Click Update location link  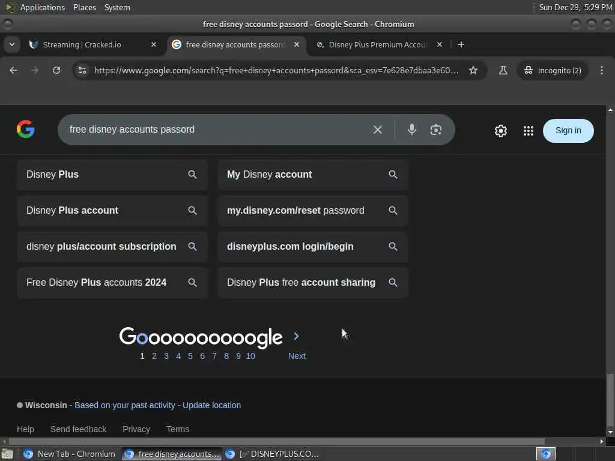[212, 405]
